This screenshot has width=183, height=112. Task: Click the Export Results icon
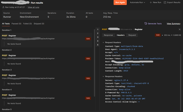[165, 2]
